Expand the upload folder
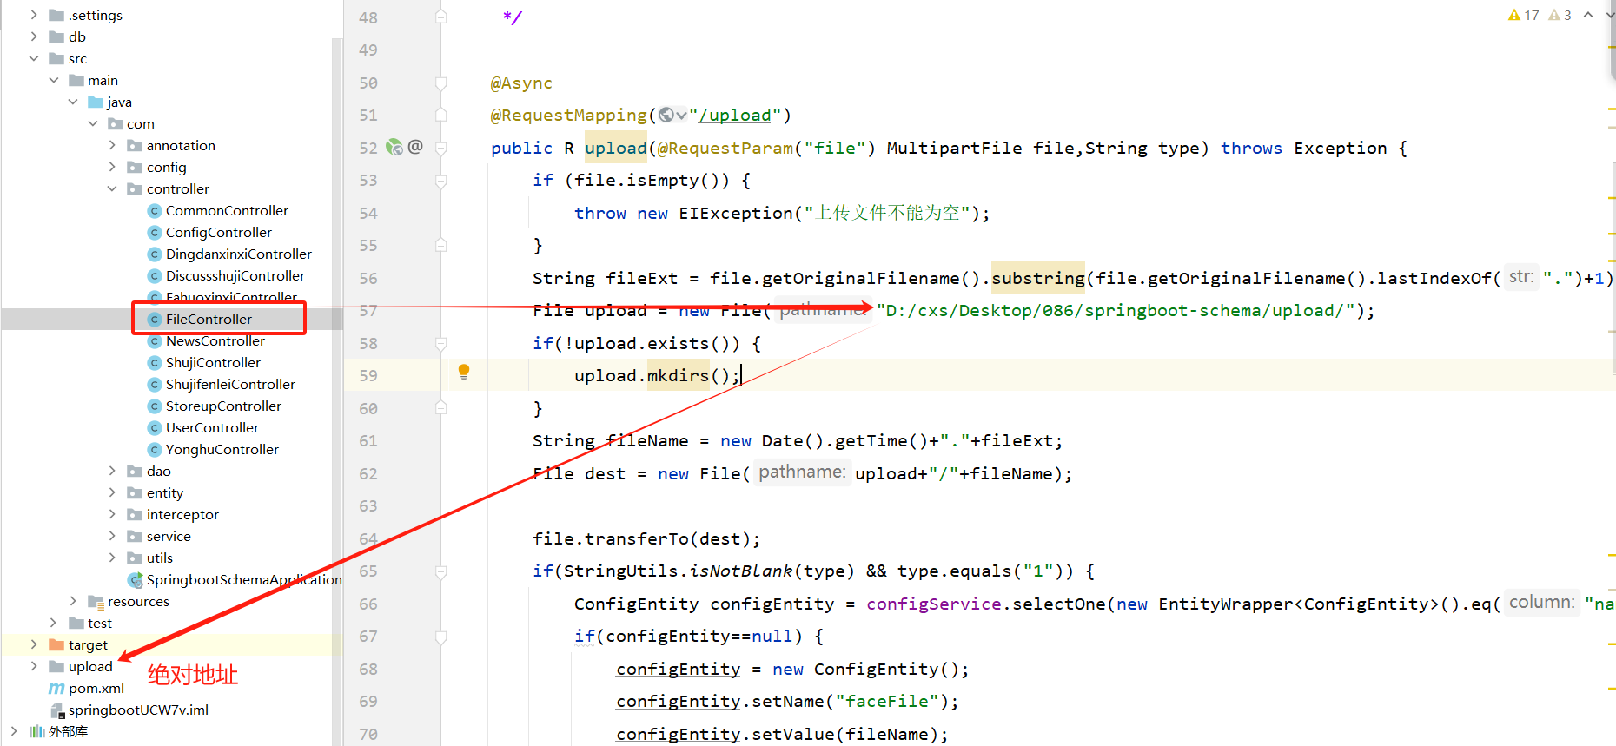This screenshot has width=1616, height=746. 34,666
